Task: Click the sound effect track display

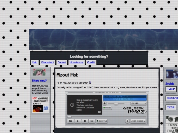Action: coord(125,98)
